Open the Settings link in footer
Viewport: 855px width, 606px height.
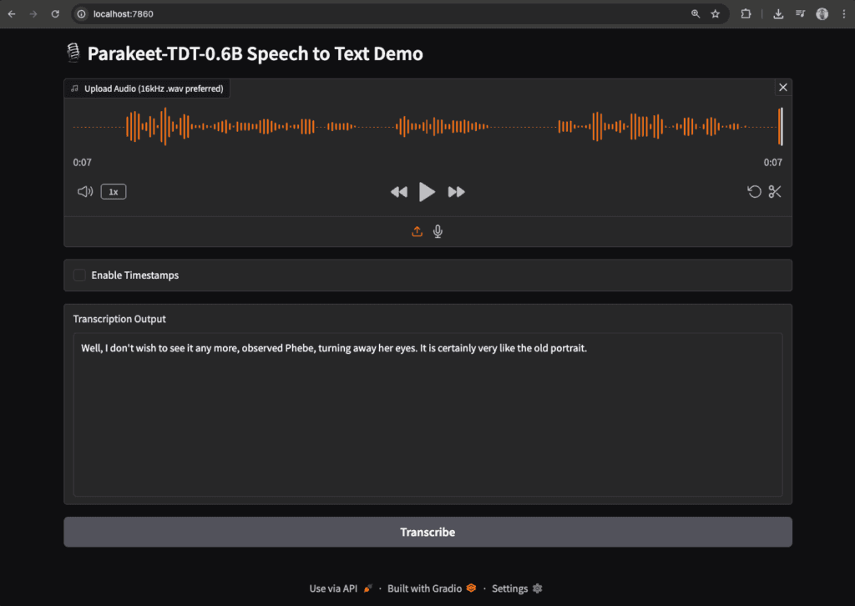(x=517, y=588)
